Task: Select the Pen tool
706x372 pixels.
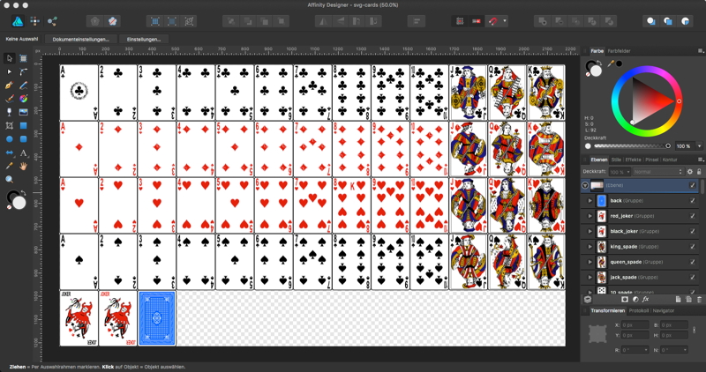Action: [10, 86]
